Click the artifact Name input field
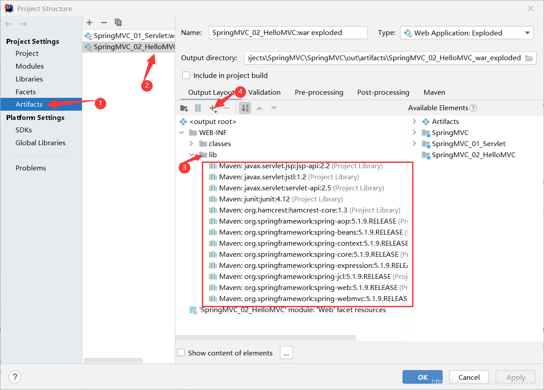Viewport: 544px width, 390px height. pos(288,33)
